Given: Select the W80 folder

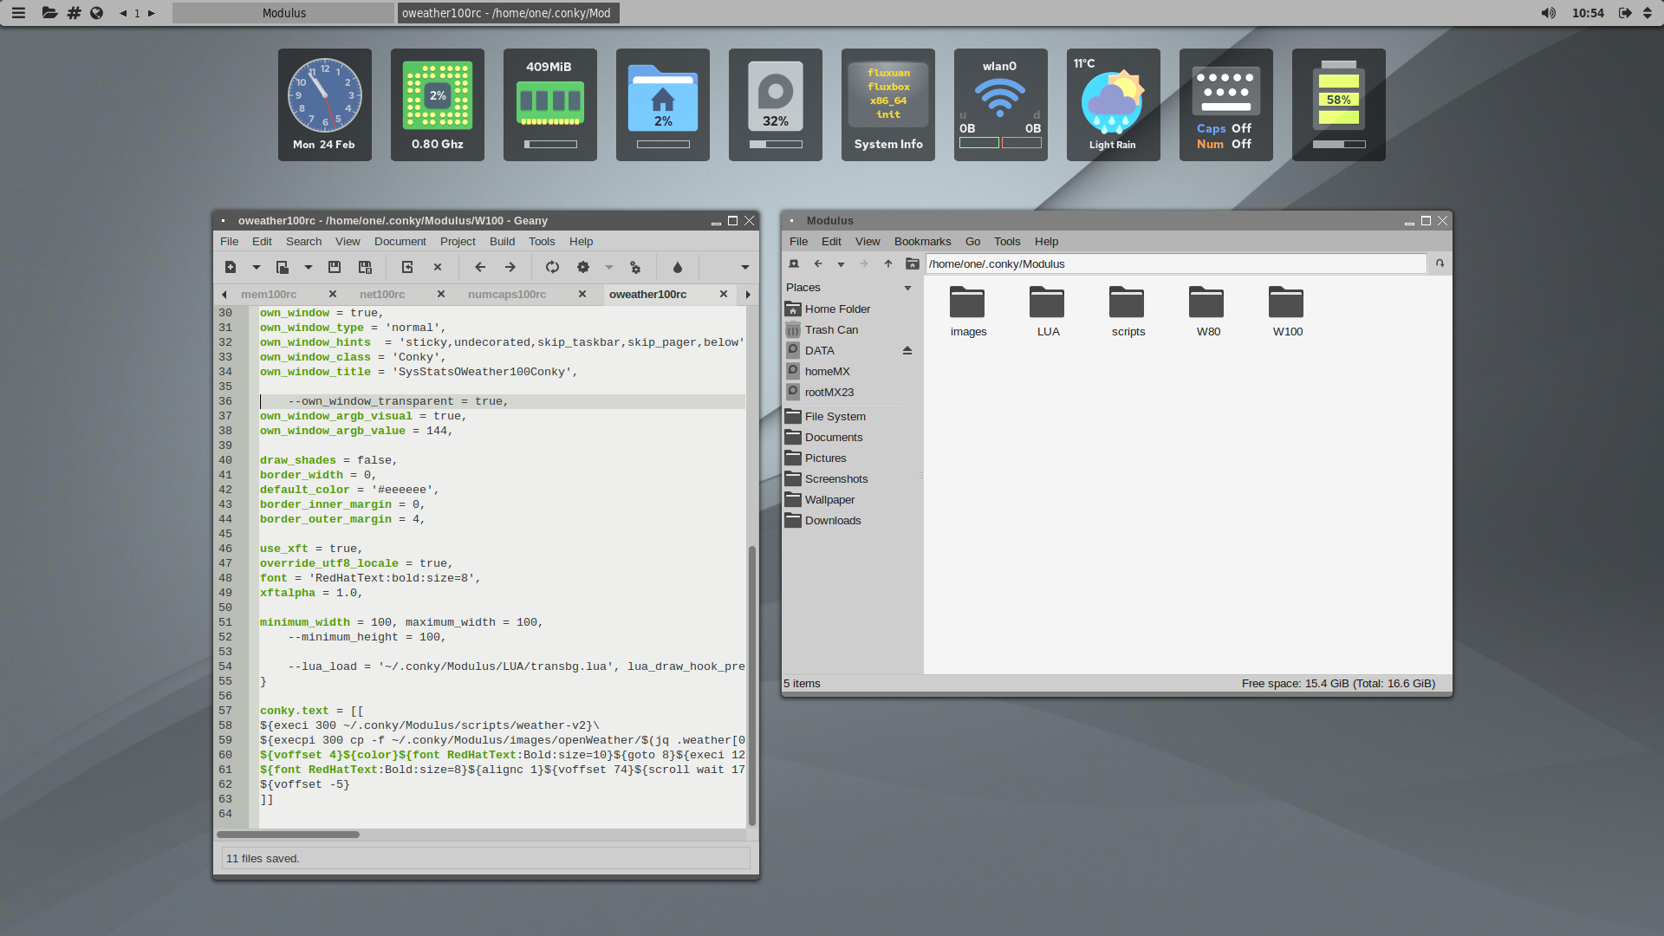Looking at the screenshot, I should (x=1207, y=312).
